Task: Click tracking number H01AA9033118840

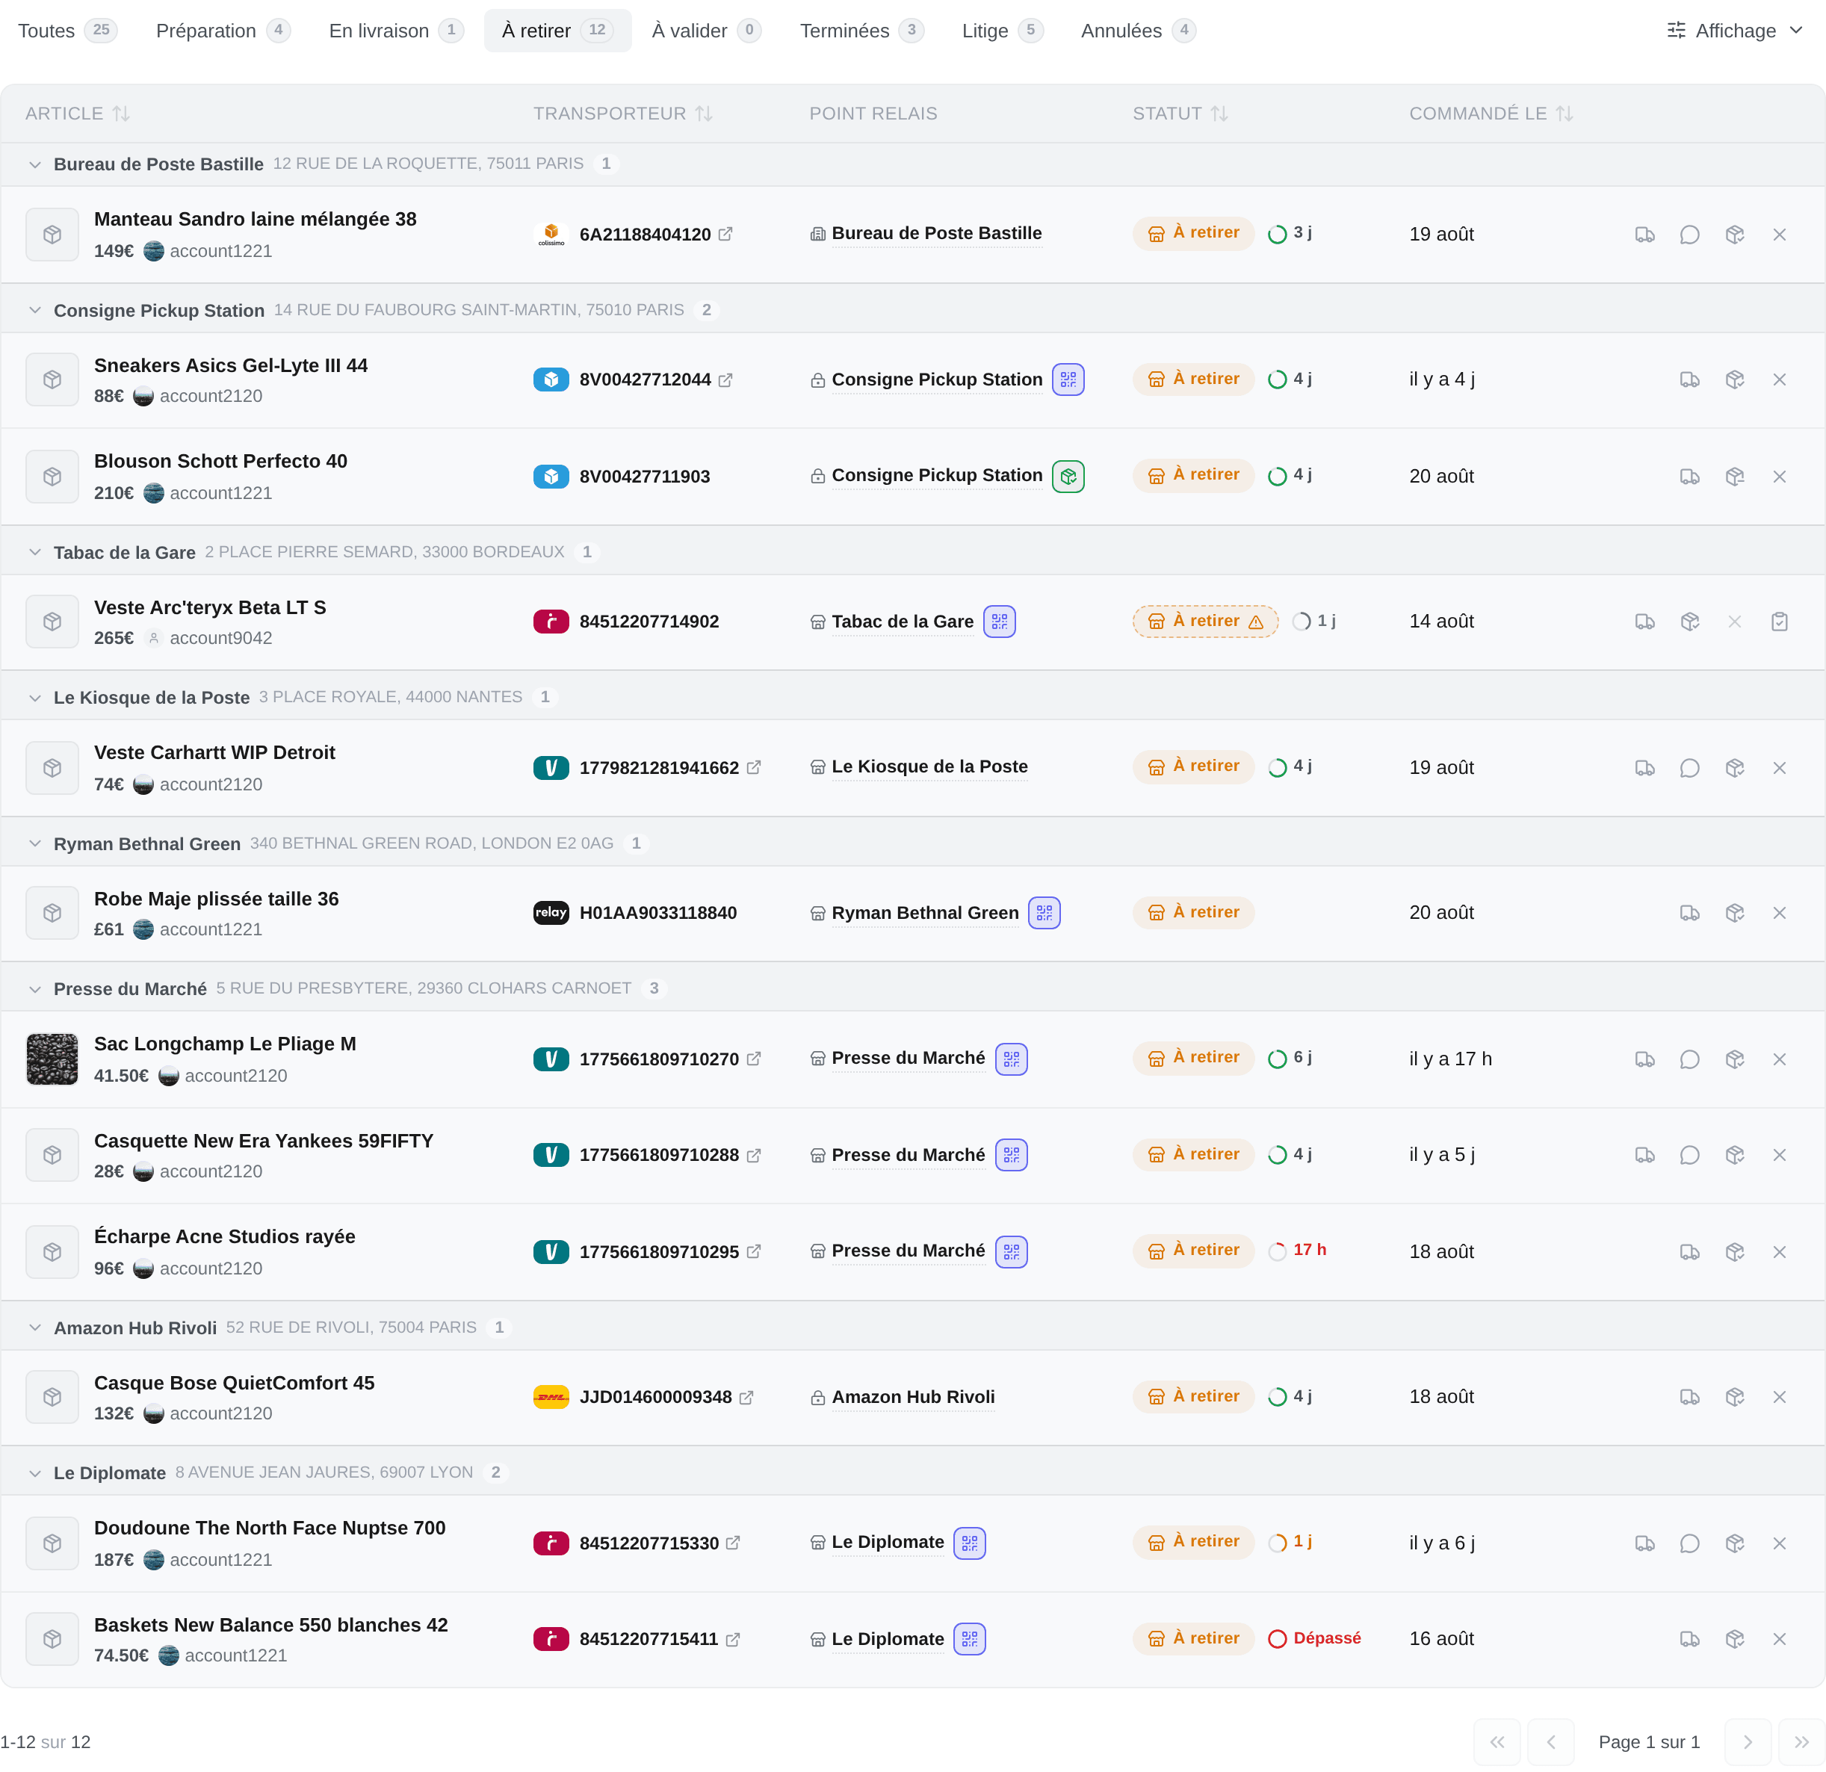Action: click(x=657, y=913)
